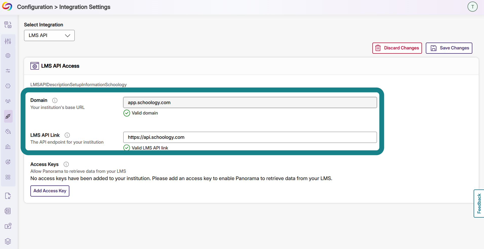Click the grid apps icon in sidebar
Image resolution: width=484 pixels, height=249 pixels.
coord(8,177)
